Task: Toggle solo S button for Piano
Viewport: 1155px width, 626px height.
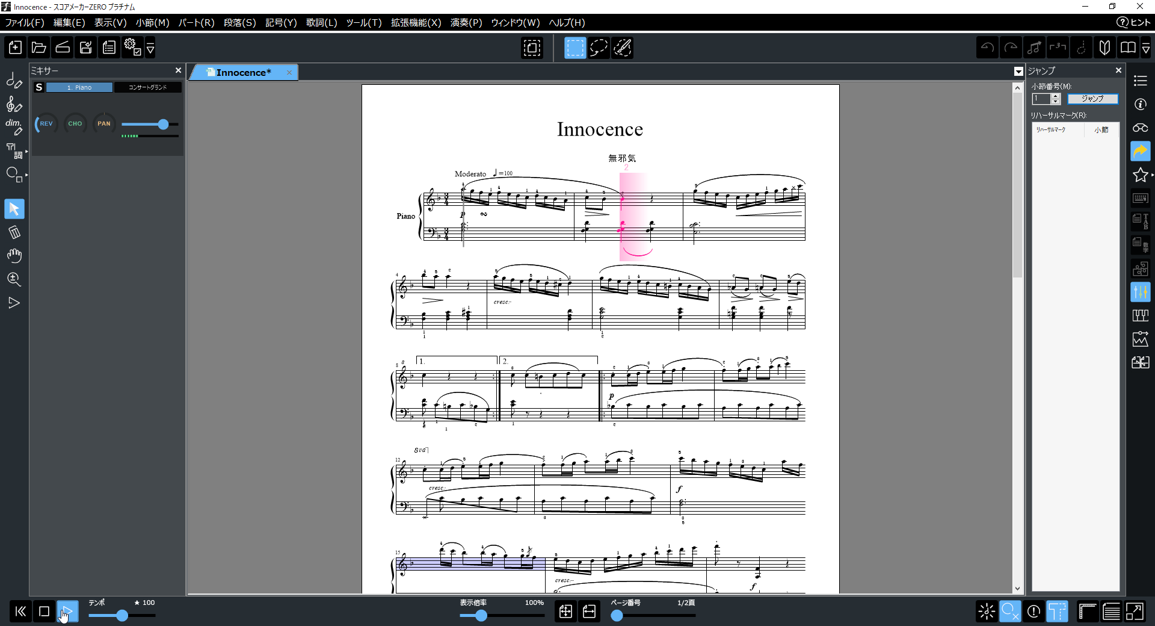Action: (x=39, y=87)
